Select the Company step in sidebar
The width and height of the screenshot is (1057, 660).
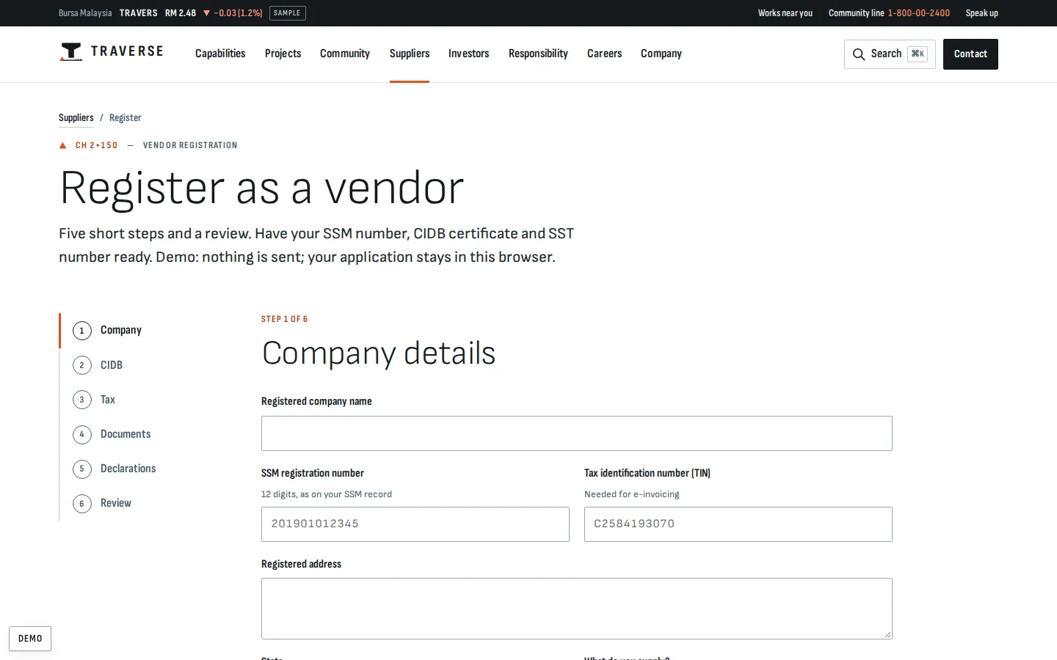(x=121, y=331)
